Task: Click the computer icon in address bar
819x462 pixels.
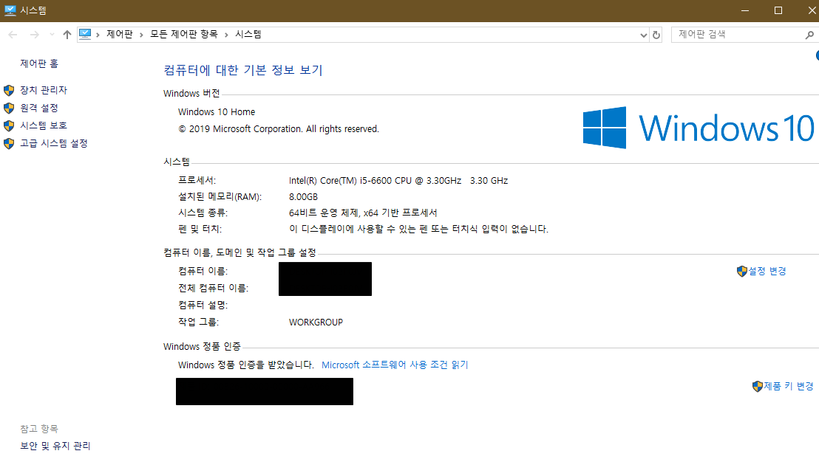Action: click(x=85, y=35)
